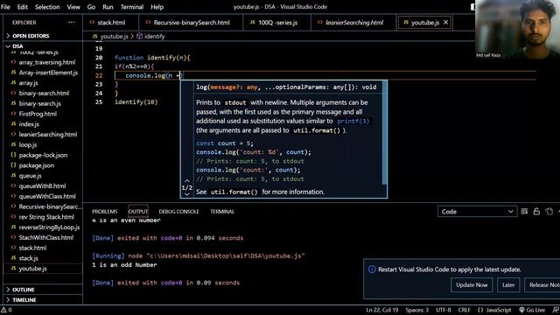The image size is (560, 315).
Task: Open the File menu
Action: click(6, 7)
